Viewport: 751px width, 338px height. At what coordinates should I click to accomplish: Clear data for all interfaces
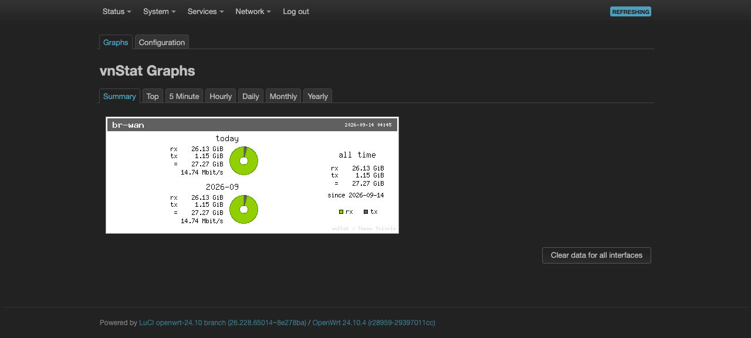coord(597,255)
